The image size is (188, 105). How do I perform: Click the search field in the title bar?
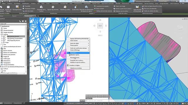(145, 1)
